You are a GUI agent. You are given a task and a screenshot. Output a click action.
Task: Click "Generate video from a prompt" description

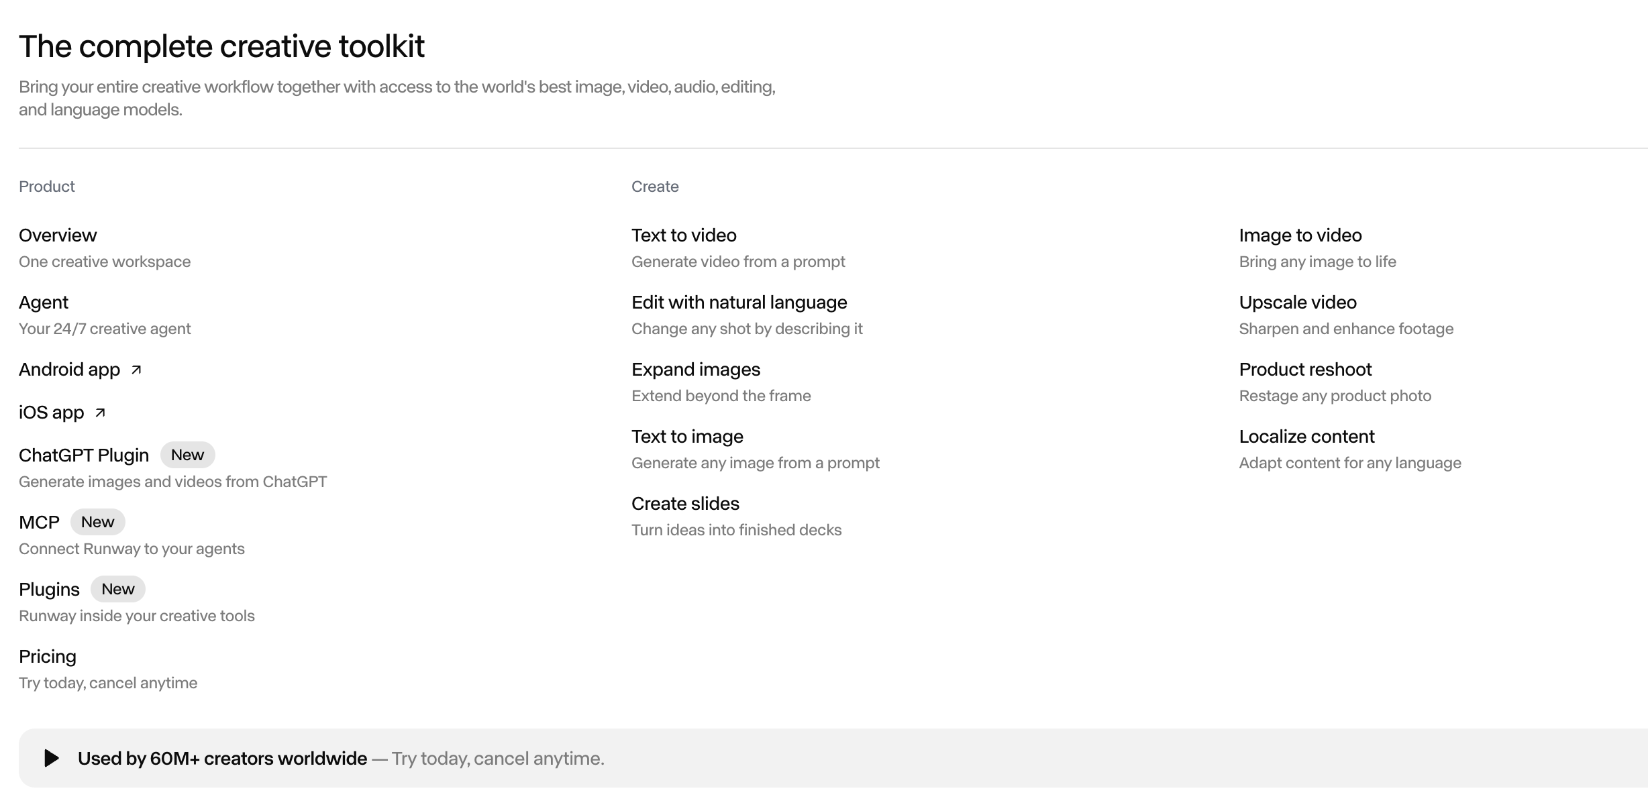coord(738,262)
